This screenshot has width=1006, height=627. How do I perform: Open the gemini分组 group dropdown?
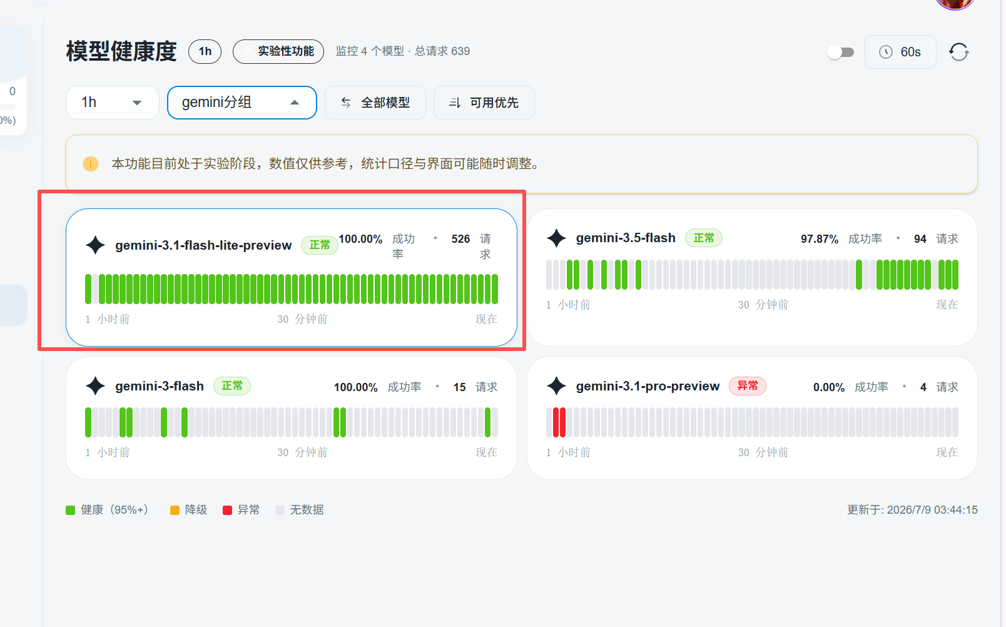coord(242,103)
